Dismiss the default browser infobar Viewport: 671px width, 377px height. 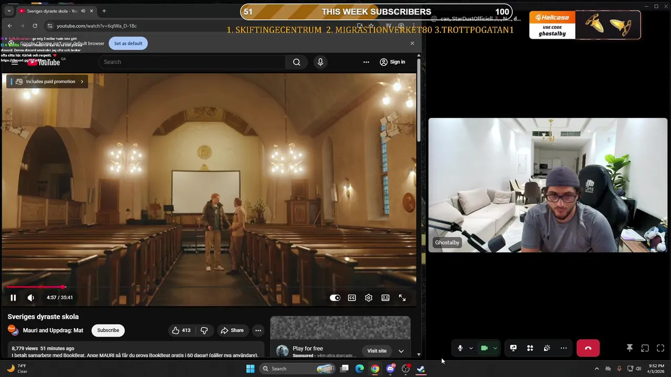412,43
